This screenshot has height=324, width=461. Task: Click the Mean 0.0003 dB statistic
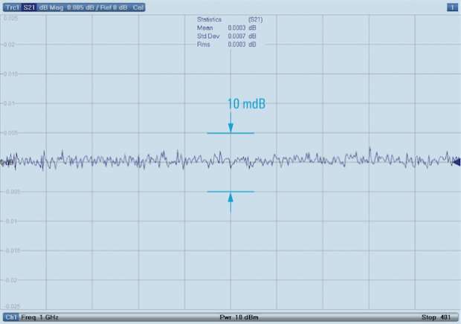[227, 27]
